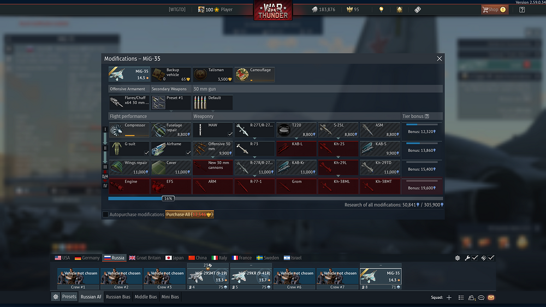The height and width of the screenshot is (307, 546).
Task: Click the Backup vehicle item
Action: click(x=171, y=75)
